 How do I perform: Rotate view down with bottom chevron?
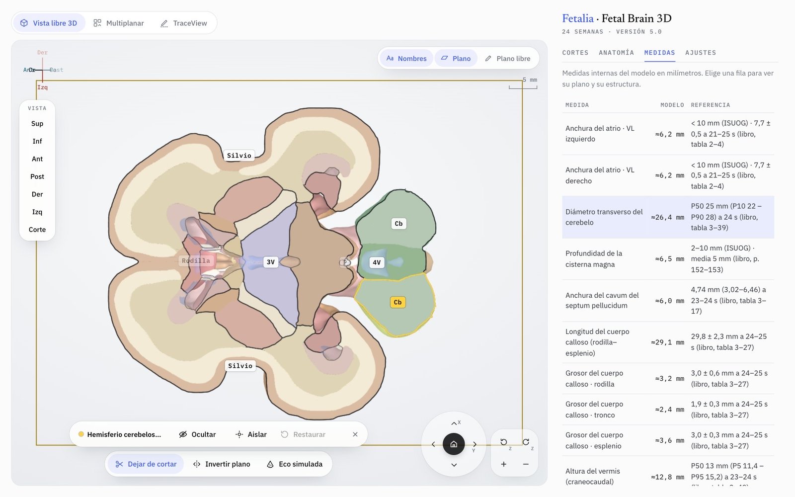coord(454,465)
